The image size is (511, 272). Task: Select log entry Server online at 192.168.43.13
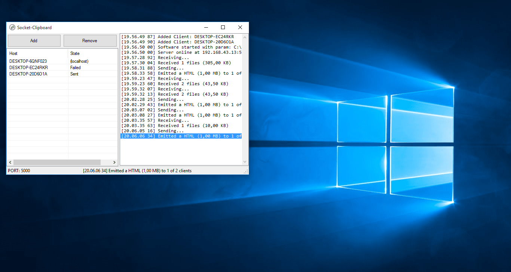(181, 52)
